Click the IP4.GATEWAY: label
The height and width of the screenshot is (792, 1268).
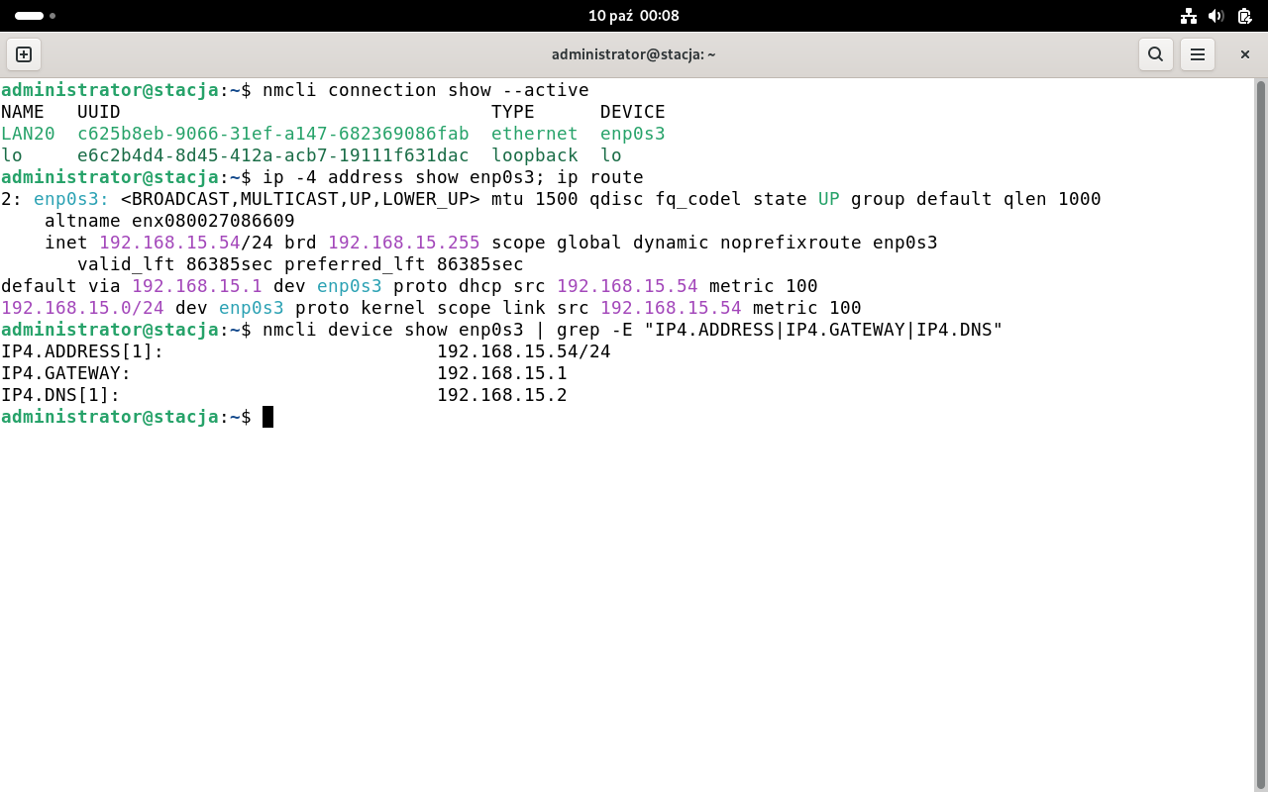click(x=66, y=373)
